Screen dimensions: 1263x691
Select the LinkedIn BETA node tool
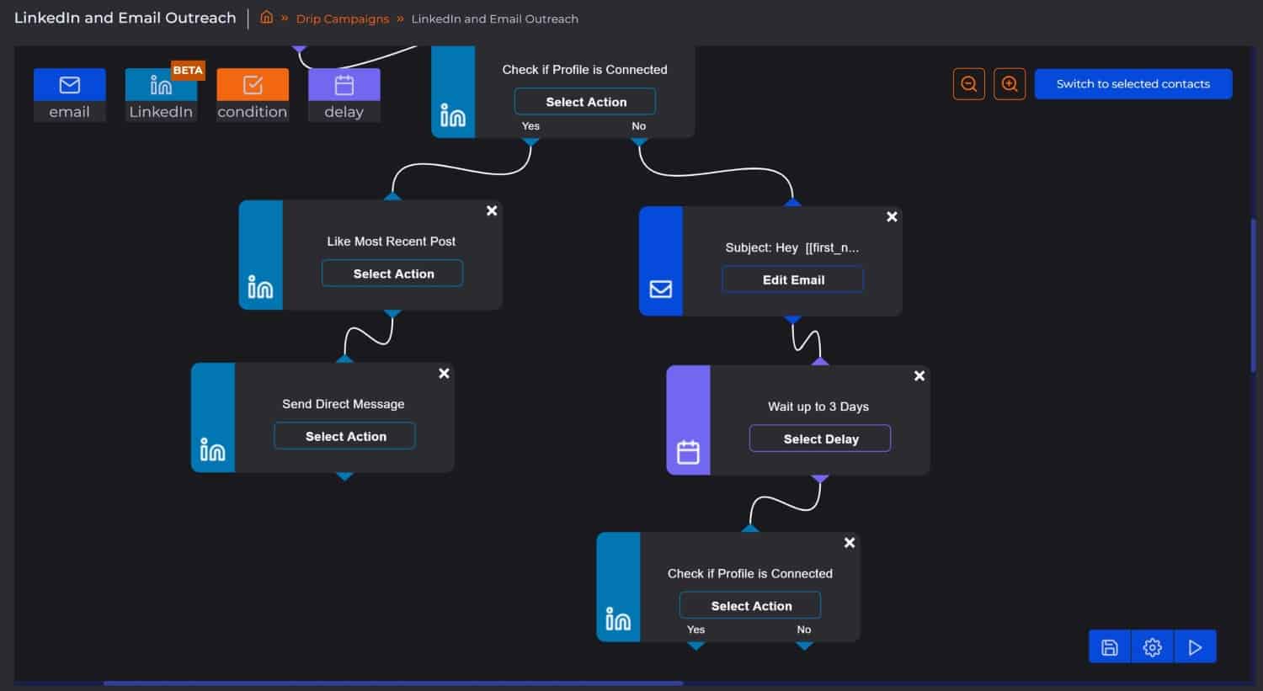tap(161, 95)
